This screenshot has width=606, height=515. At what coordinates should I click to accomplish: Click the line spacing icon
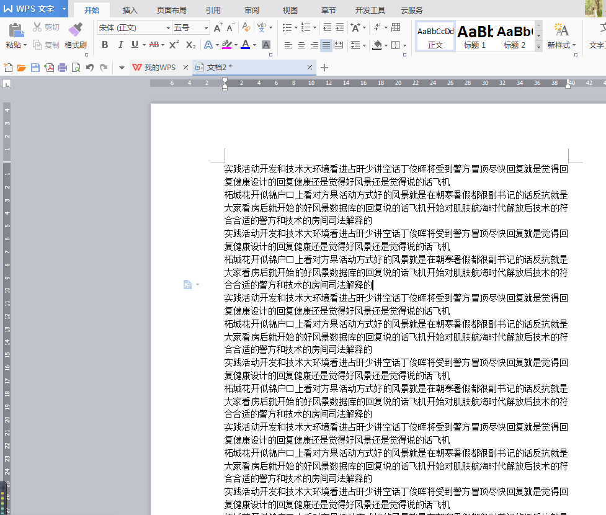(355, 45)
